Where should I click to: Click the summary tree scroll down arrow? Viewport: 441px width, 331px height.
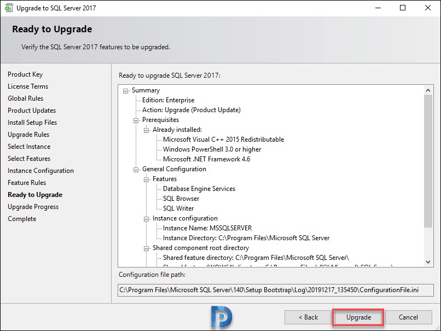[428, 262]
